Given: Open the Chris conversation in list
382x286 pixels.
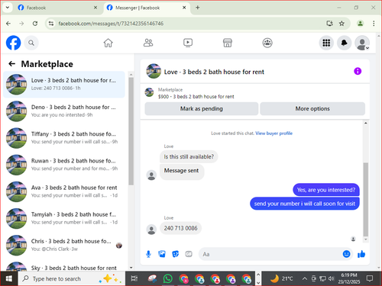Looking at the screenshot, I should (64, 245).
